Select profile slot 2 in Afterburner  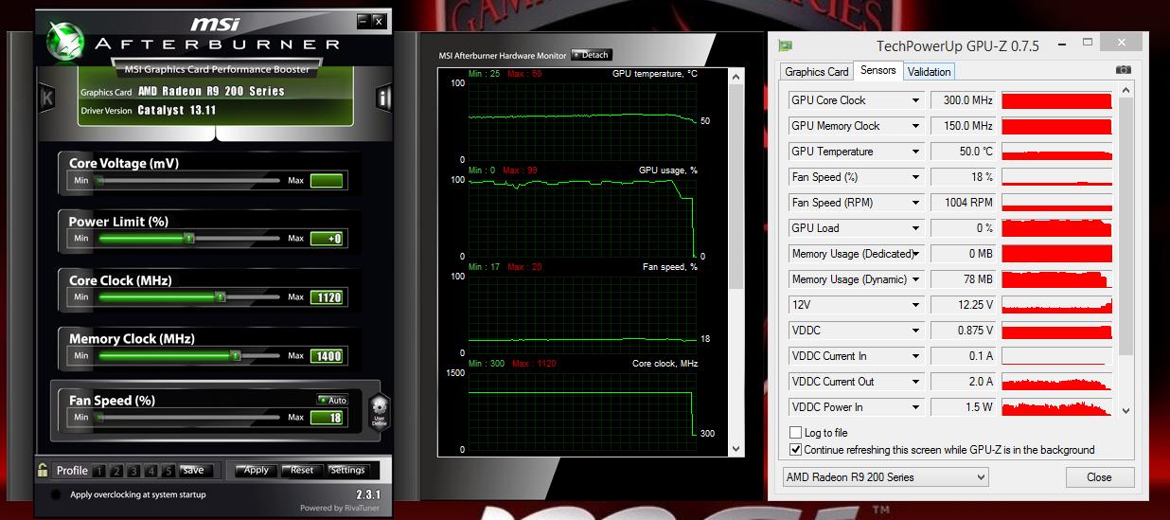click(115, 471)
